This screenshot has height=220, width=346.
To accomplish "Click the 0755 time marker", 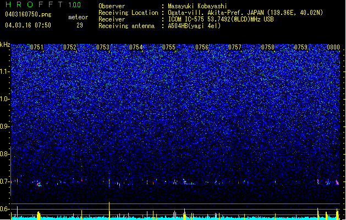I will click(169, 47).
